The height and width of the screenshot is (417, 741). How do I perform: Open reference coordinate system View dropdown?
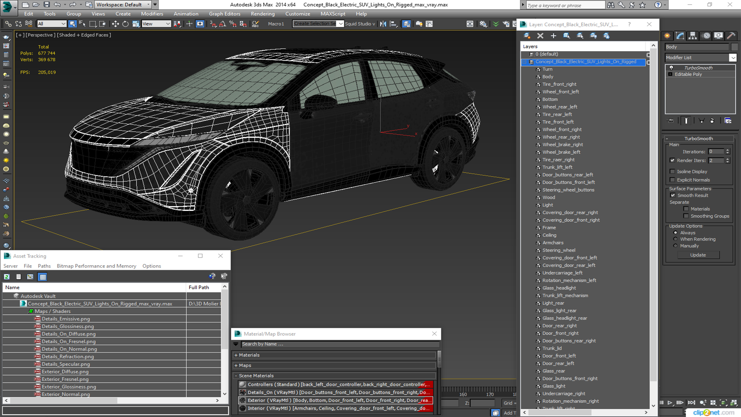(156, 24)
